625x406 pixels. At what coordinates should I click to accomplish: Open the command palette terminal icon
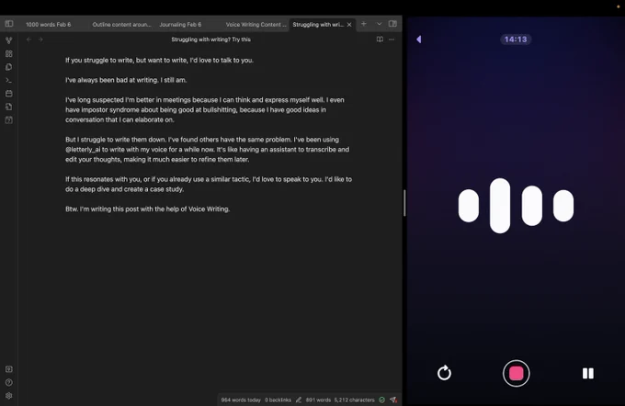tap(9, 80)
